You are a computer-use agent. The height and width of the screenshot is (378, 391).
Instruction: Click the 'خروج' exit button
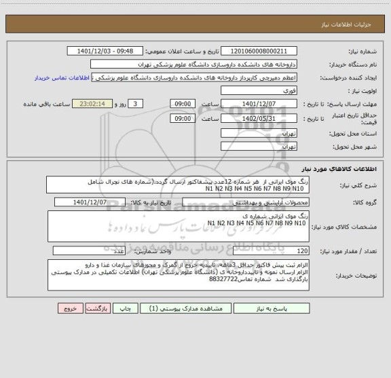[x=71, y=308]
